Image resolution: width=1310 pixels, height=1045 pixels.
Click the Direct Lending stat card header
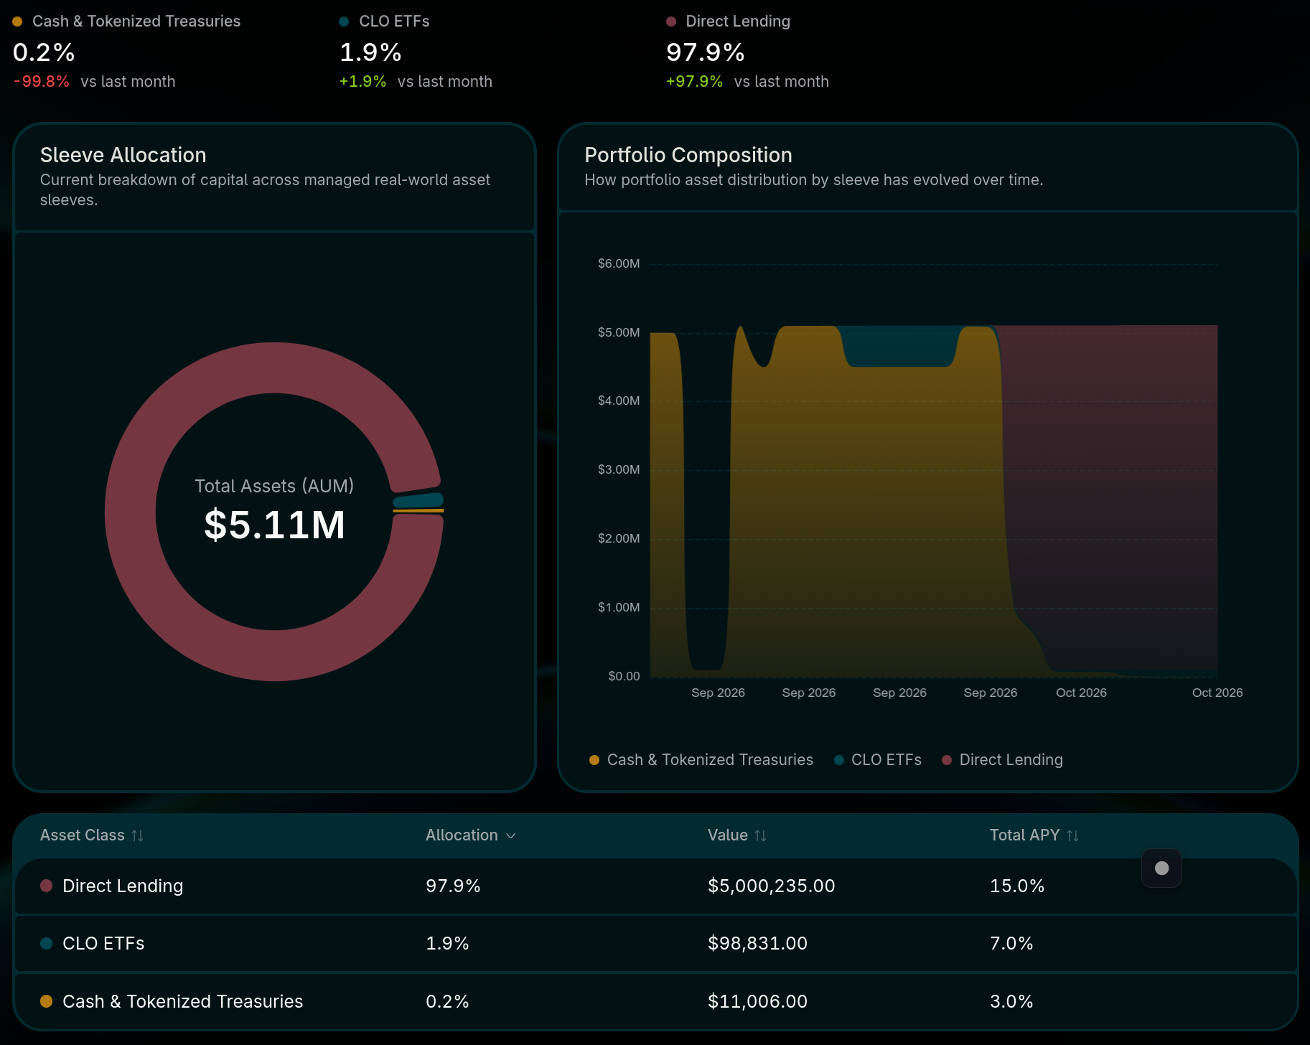pyautogui.click(x=728, y=22)
